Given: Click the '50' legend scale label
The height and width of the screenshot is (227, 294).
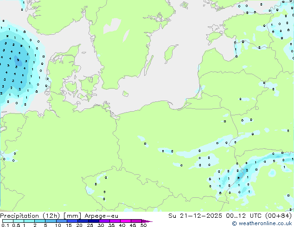Looking at the screenshot, I should [143, 225].
